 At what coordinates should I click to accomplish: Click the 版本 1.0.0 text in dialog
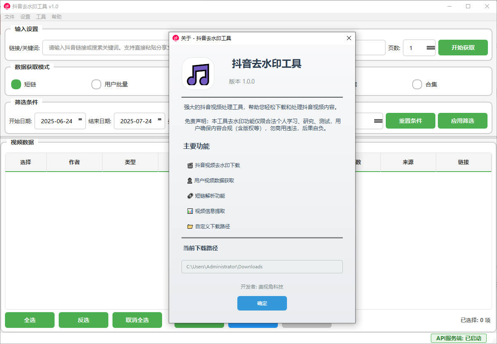click(242, 81)
